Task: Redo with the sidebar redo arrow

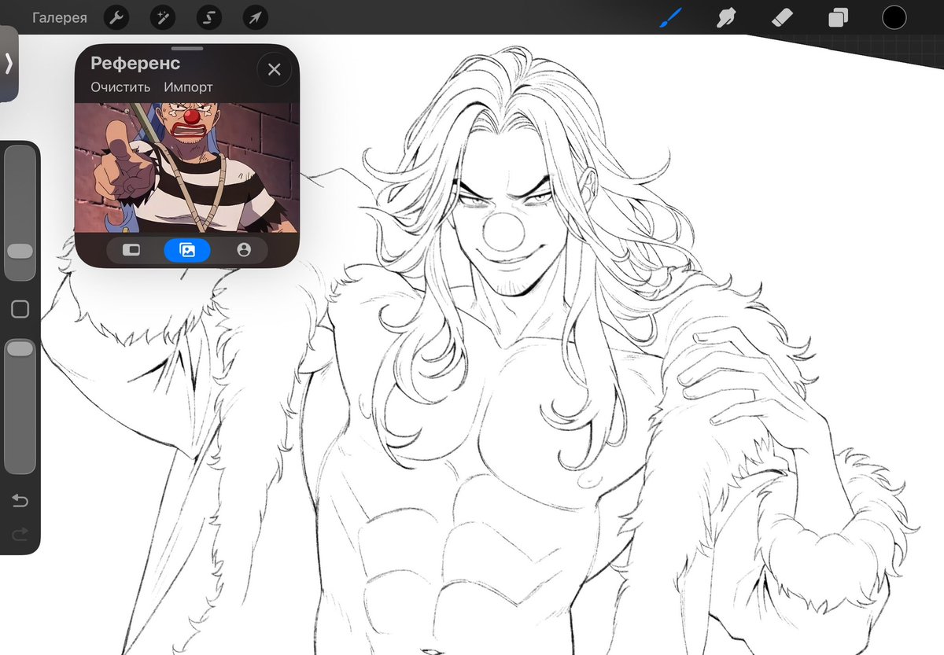Action: coord(20,535)
